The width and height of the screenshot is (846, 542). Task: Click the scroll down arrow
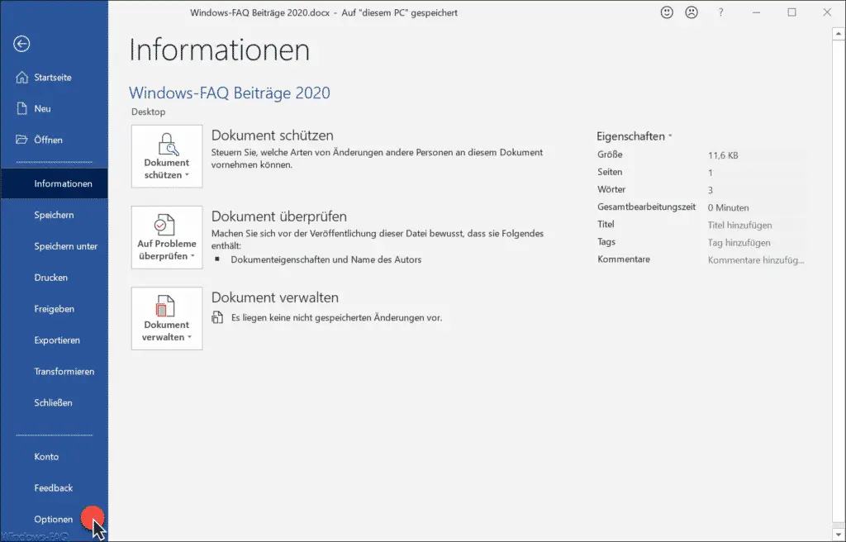pyautogui.click(x=838, y=534)
